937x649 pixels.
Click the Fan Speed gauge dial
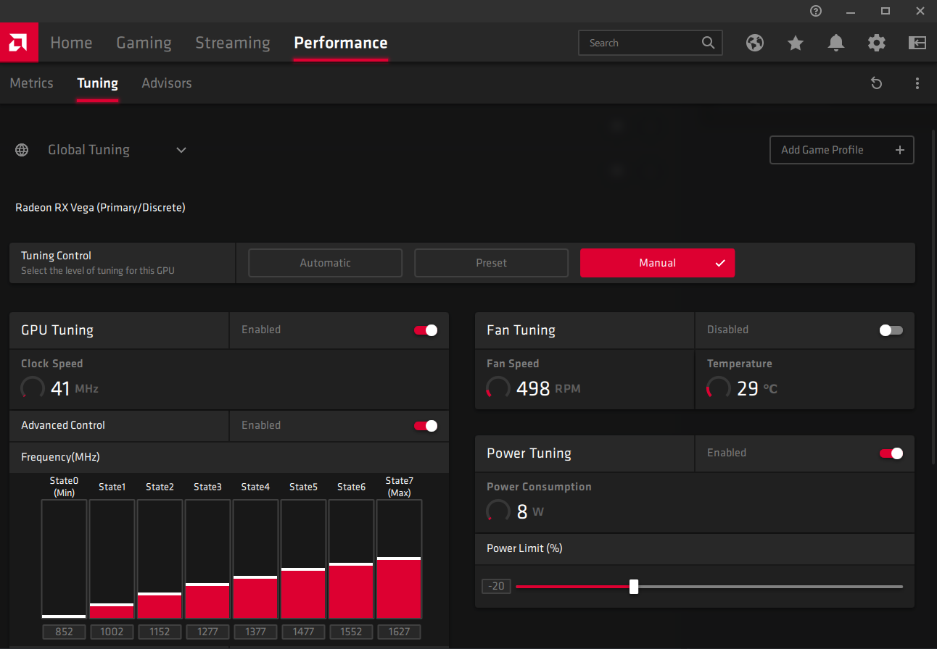pos(498,388)
